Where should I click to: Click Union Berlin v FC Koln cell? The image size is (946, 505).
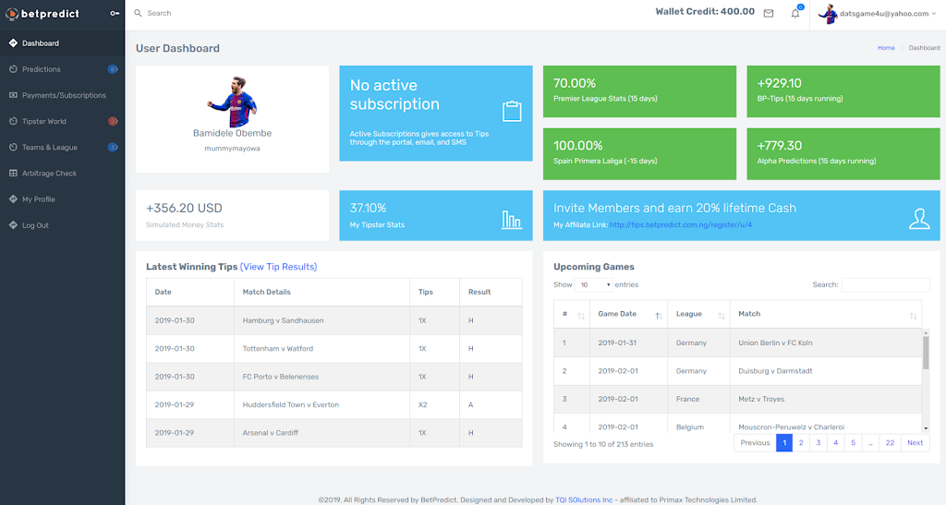pyautogui.click(x=826, y=343)
